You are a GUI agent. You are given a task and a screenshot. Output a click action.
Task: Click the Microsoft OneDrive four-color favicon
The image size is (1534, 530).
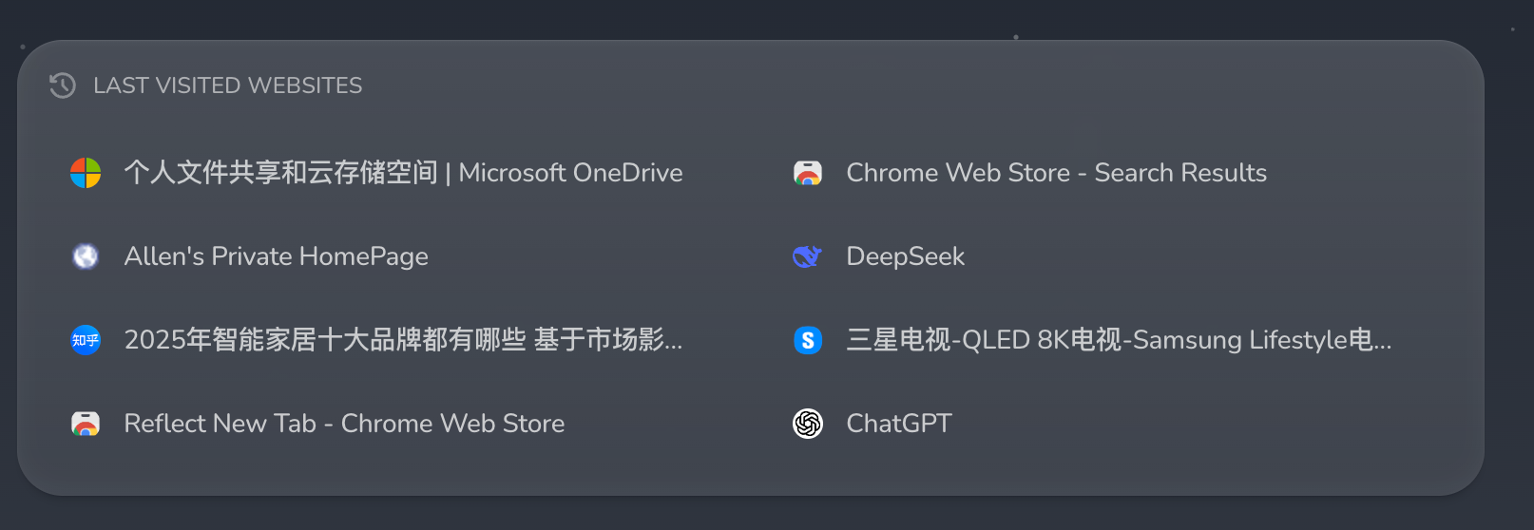(x=86, y=173)
